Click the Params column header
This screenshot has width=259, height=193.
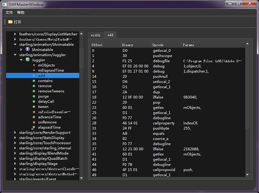pos(188,45)
